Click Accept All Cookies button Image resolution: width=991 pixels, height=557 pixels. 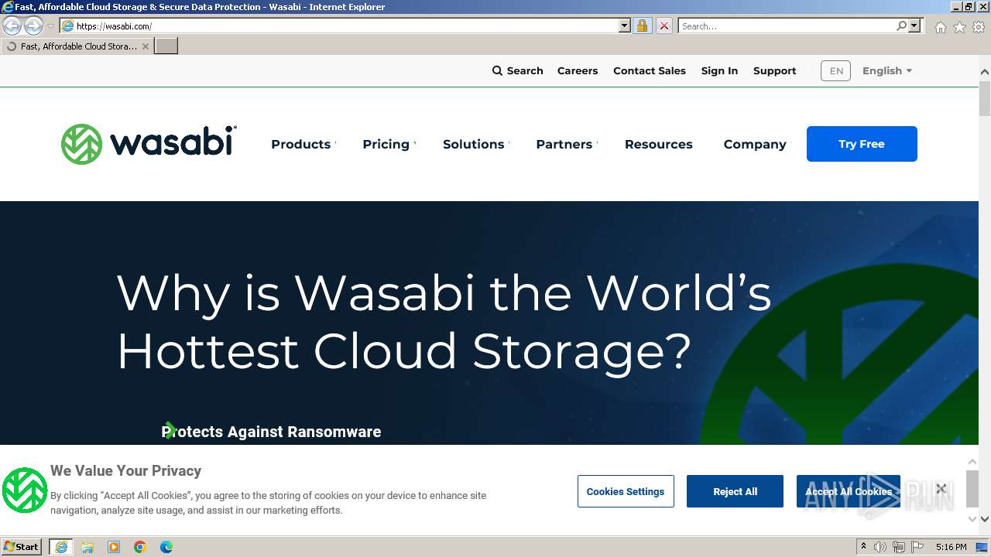tap(849, 491)
